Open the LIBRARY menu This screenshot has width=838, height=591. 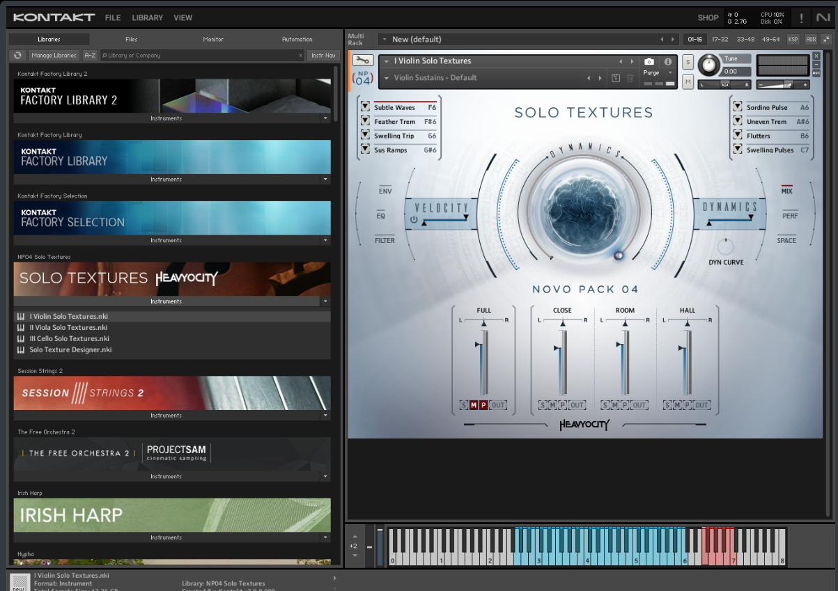pos(147,18)
